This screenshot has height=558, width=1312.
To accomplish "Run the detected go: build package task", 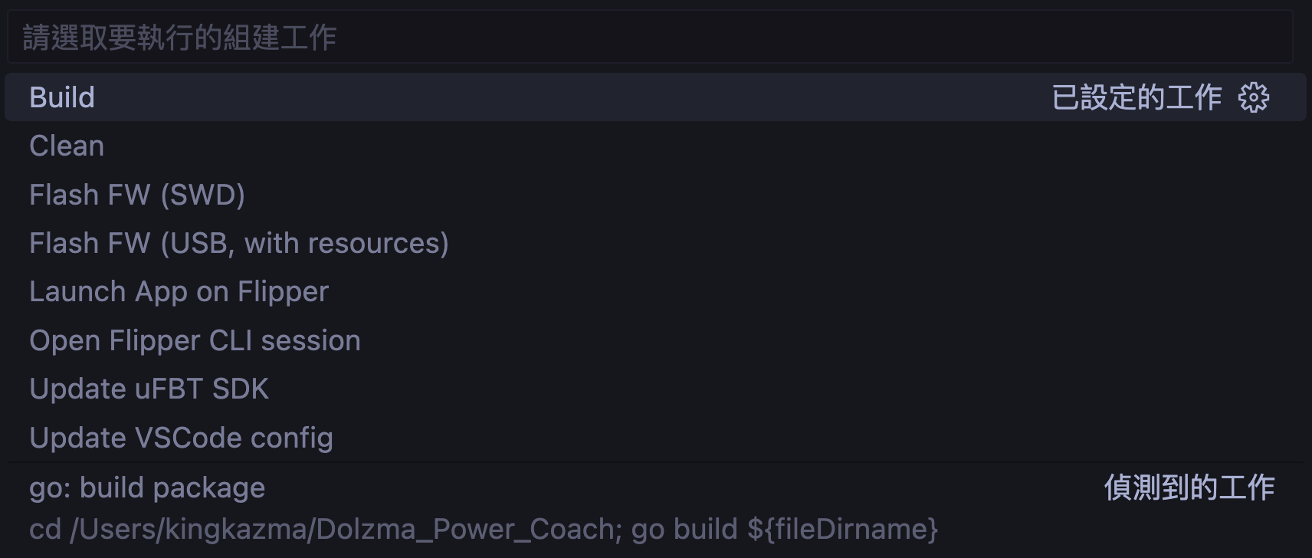I will tap(146, 487).
